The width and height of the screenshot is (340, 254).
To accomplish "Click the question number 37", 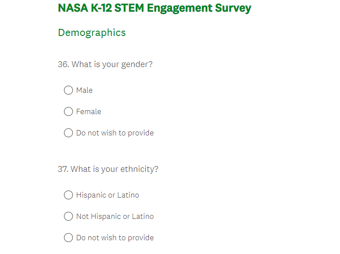I will [x=63, y=169].
